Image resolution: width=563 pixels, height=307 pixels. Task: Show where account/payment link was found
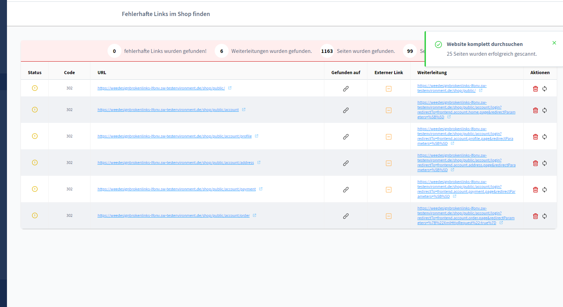point(346,190)
